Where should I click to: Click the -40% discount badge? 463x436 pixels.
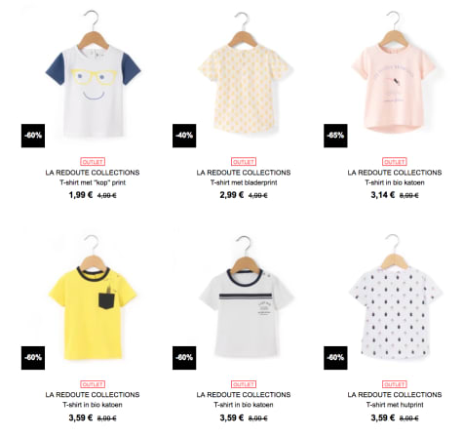184,136
